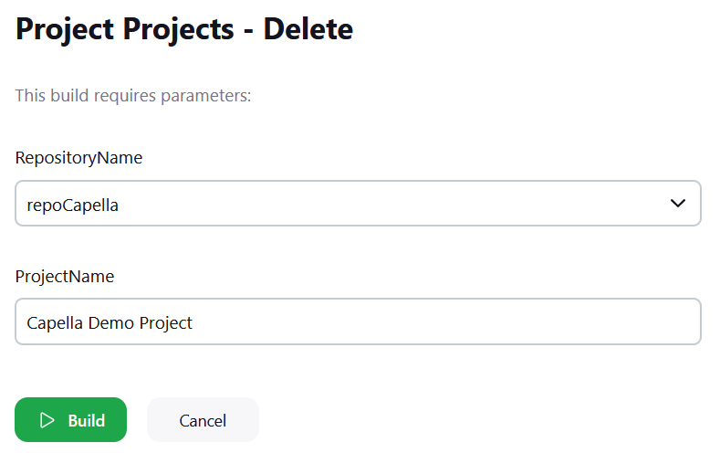This screenshot has height=453, width=720.
Task: Click the play triangle icon in Build
Action: [47, 420]
